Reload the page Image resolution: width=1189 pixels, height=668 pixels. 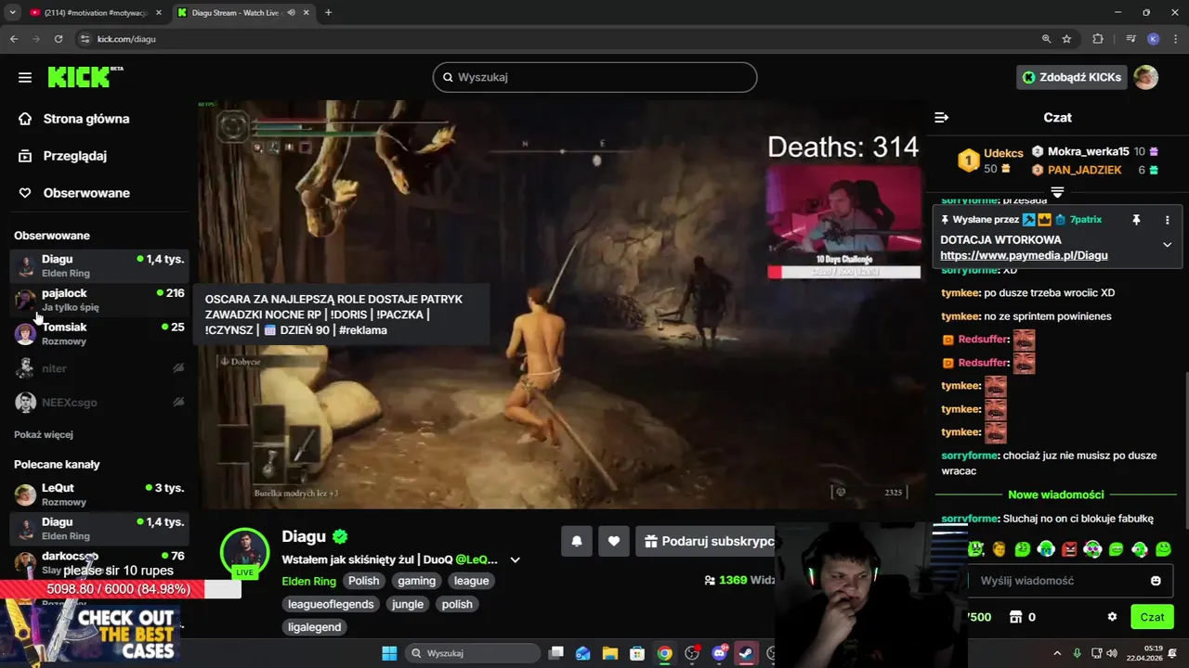59,39
